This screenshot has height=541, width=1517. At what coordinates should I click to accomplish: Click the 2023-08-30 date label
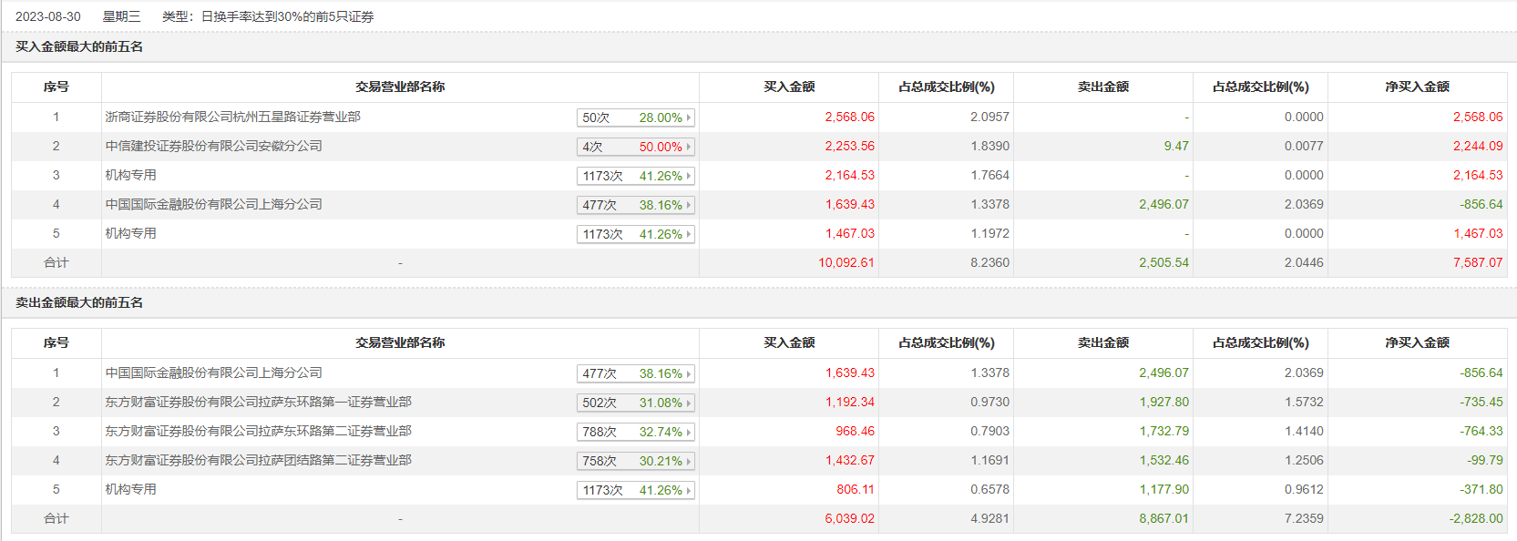(x=48, y=16)
